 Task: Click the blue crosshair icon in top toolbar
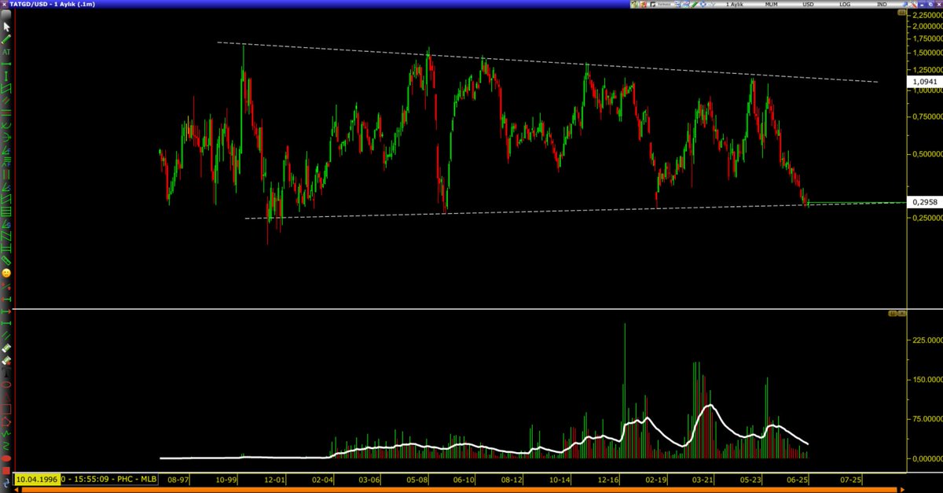pos(703,5)
